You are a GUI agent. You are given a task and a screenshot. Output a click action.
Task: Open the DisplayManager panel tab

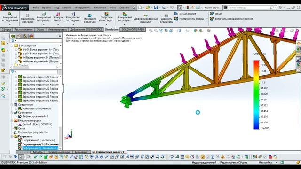click(x=32, y=36)
